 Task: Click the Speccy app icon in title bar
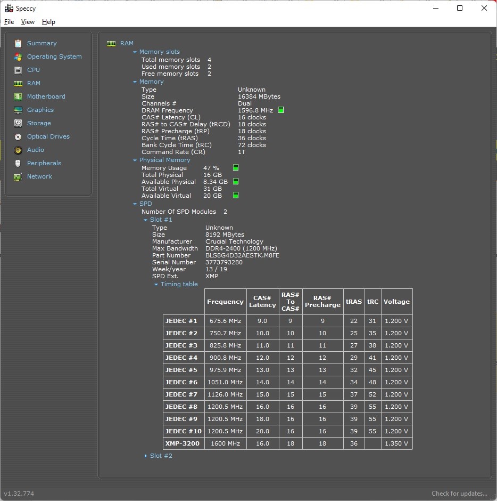[9, 9]
